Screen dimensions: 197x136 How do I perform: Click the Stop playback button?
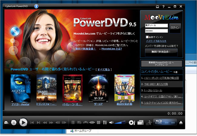14,123
